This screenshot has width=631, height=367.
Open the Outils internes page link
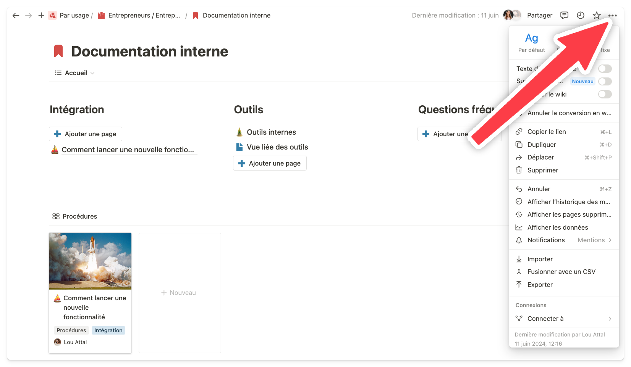[x=271, y=132]
